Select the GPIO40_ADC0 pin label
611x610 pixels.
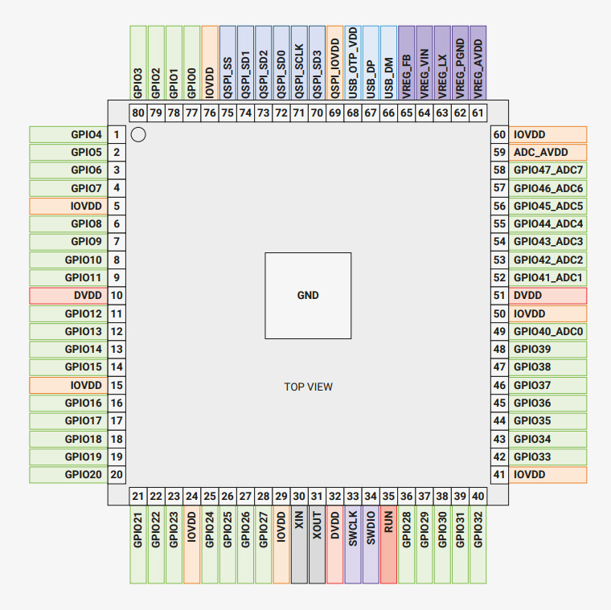pos(548,331)
